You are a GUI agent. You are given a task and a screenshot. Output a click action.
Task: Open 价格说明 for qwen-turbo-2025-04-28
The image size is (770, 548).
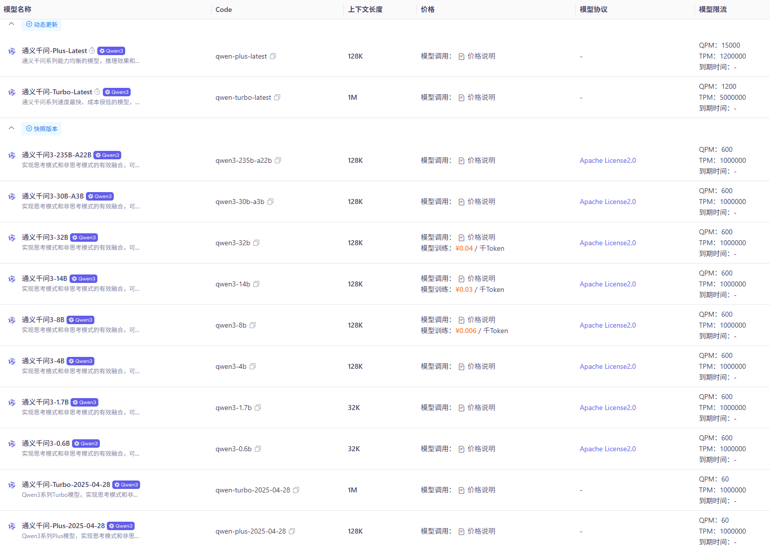[x=477, y=490]
